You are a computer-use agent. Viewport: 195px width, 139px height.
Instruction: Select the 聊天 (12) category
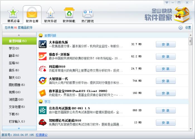(19, 78)
